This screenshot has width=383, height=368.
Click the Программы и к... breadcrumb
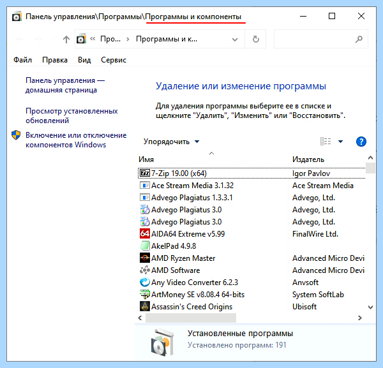[167, 39]
